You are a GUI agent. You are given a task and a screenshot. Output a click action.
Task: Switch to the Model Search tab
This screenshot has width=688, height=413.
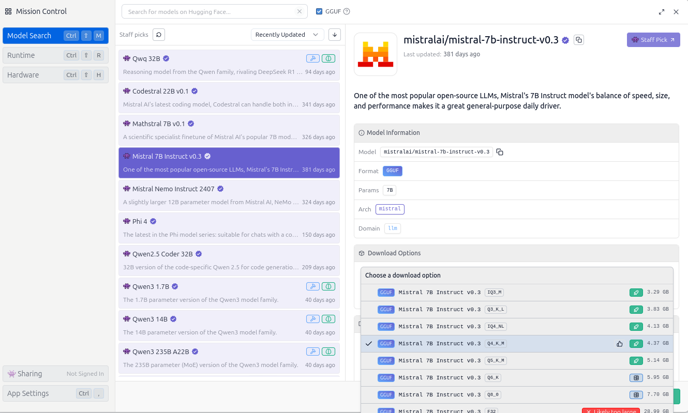coord(56,36)
